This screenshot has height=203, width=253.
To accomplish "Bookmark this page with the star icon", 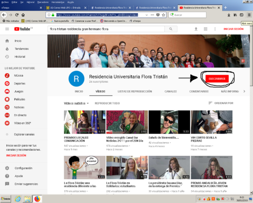I will click(x=163, y=15).
